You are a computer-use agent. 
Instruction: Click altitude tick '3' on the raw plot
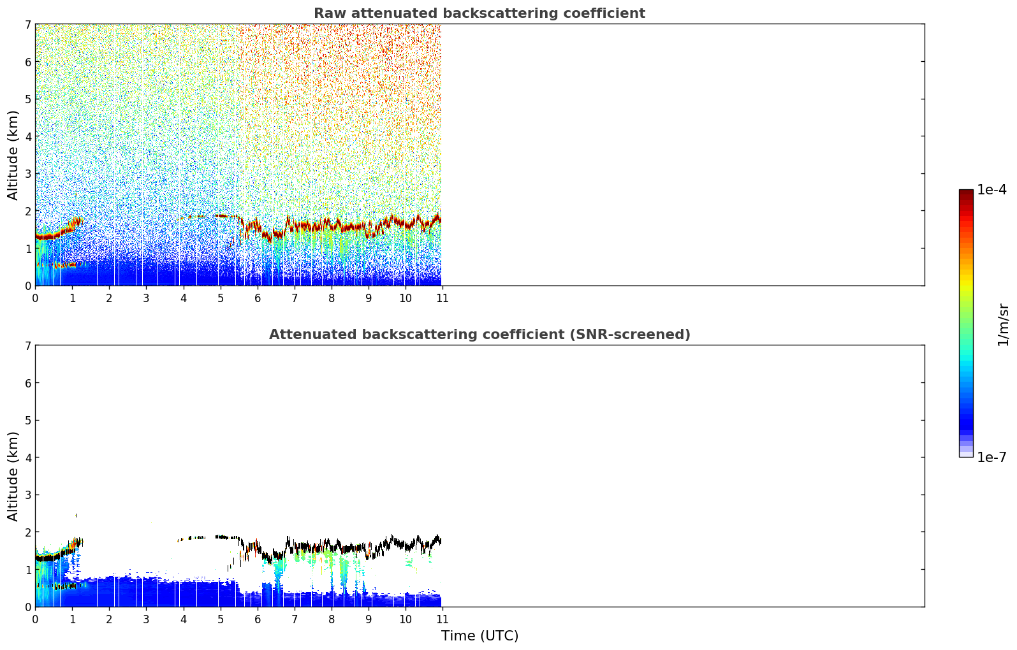28,173
